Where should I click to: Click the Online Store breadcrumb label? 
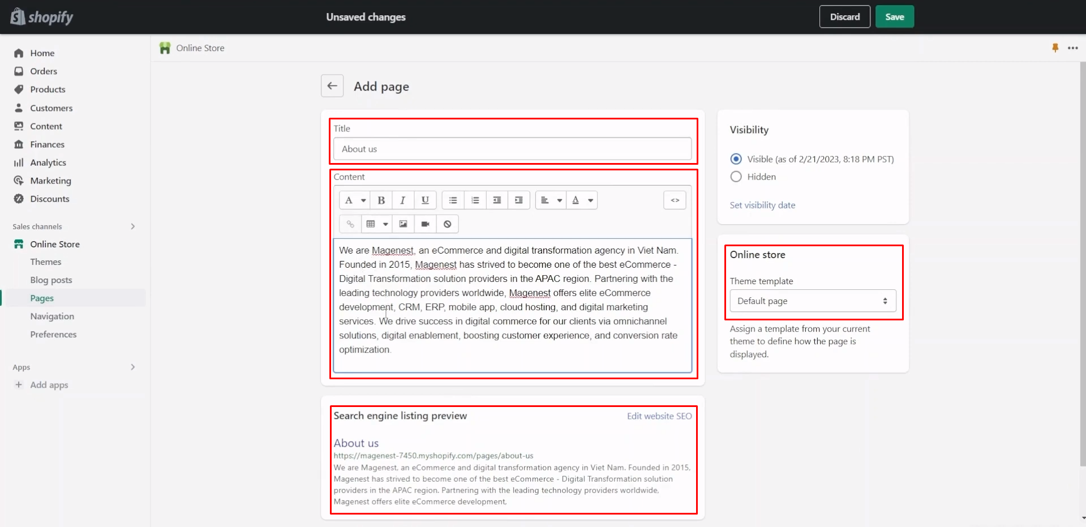coord(200,48)
